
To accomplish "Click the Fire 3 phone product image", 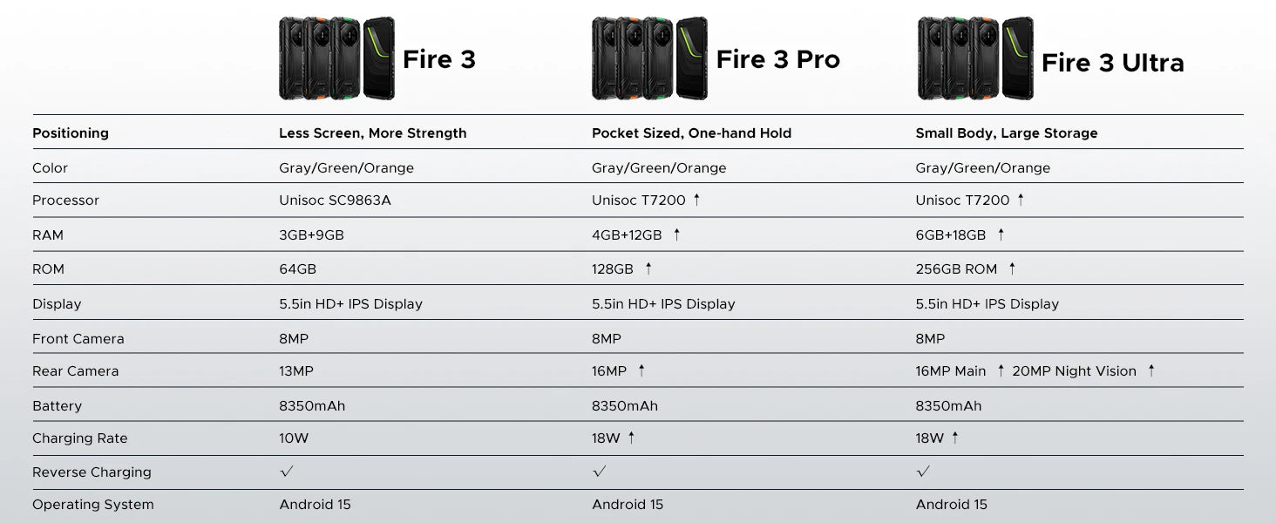I will click(336, 58).
